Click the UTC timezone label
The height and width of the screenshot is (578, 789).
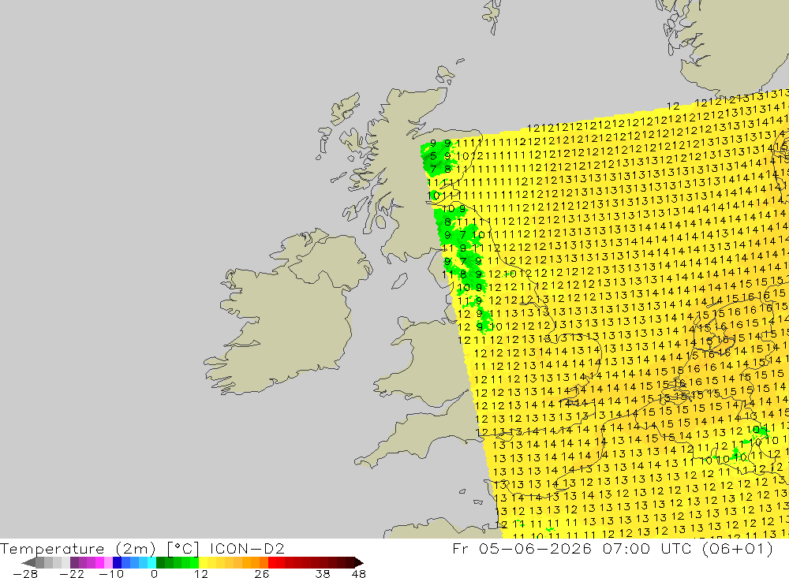click(676, 548)
